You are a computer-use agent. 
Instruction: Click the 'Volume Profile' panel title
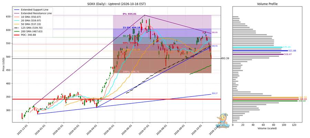[x=267, y=4]
